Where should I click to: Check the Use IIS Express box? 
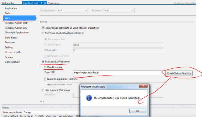click(x=45, y=67)
